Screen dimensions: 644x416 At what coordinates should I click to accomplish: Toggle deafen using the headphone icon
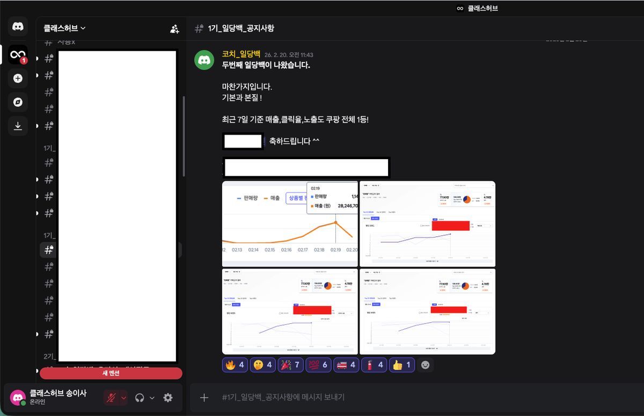point(140,397)
